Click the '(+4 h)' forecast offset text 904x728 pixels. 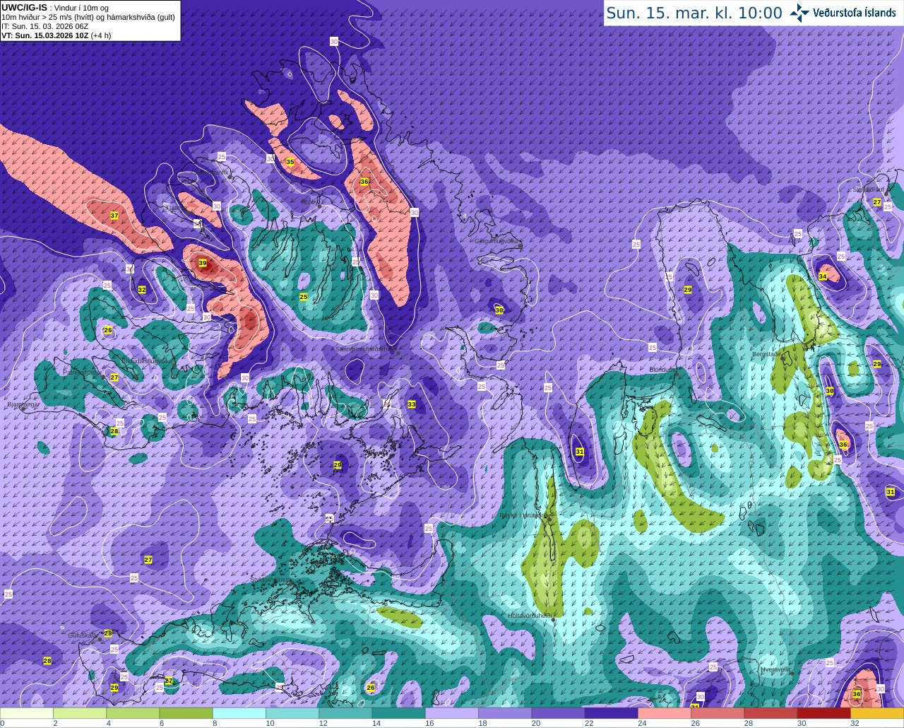[x=101, y=35]
